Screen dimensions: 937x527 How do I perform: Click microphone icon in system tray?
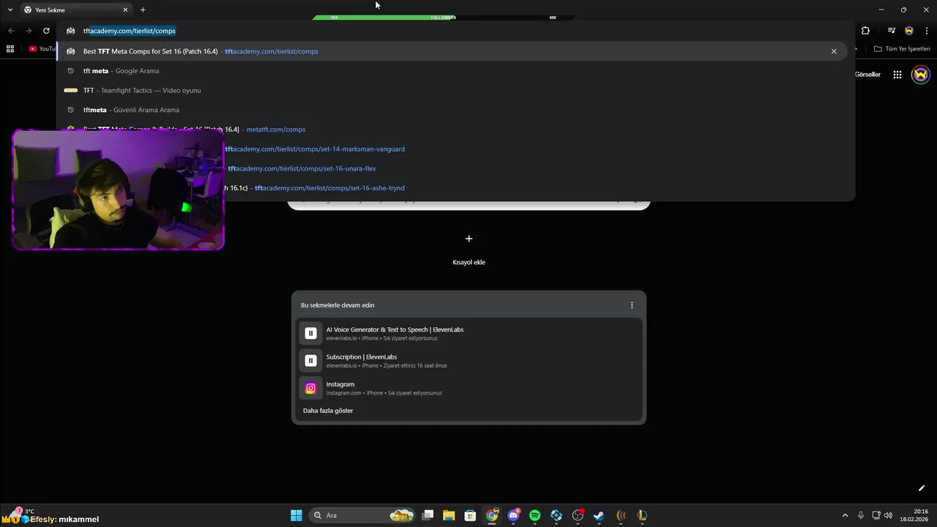[861, 515]
